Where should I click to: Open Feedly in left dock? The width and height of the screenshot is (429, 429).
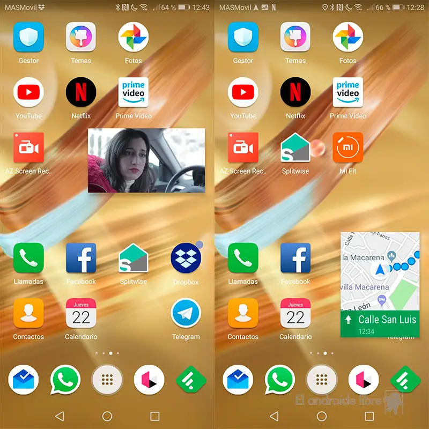pyautogui.click(x=191, y=380)
